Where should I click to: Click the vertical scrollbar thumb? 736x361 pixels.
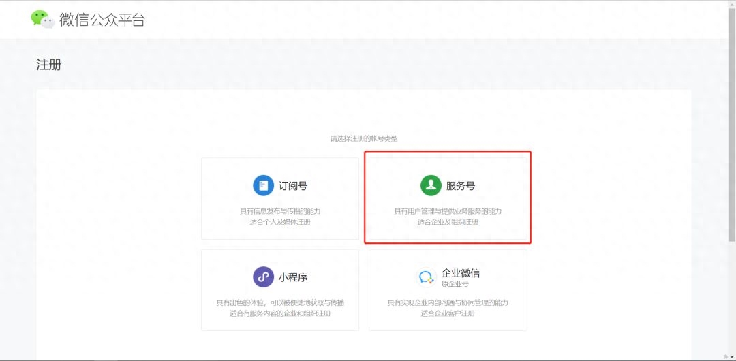click(x=733, y=136)
